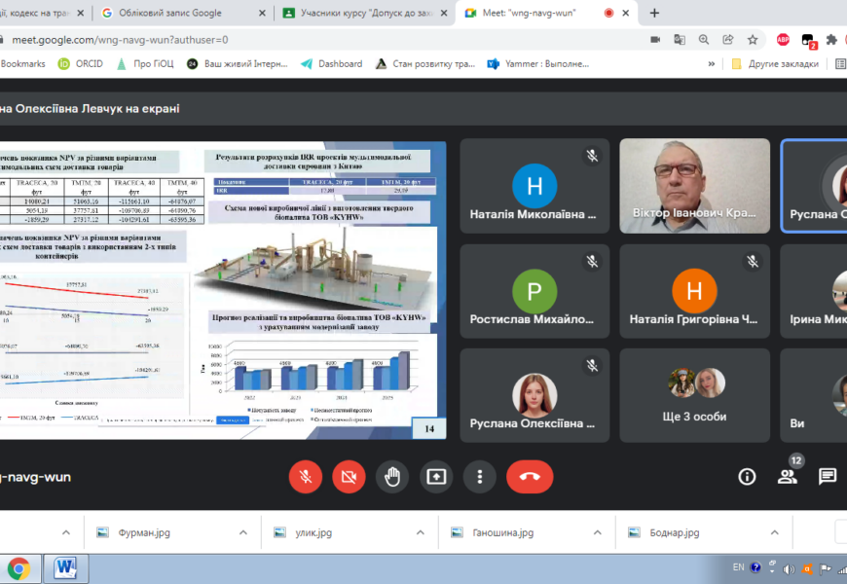Image resolution: width=847 pixels, height=584 pixels.
Task: Raise hand in the meeting
Action: point(392,476)
